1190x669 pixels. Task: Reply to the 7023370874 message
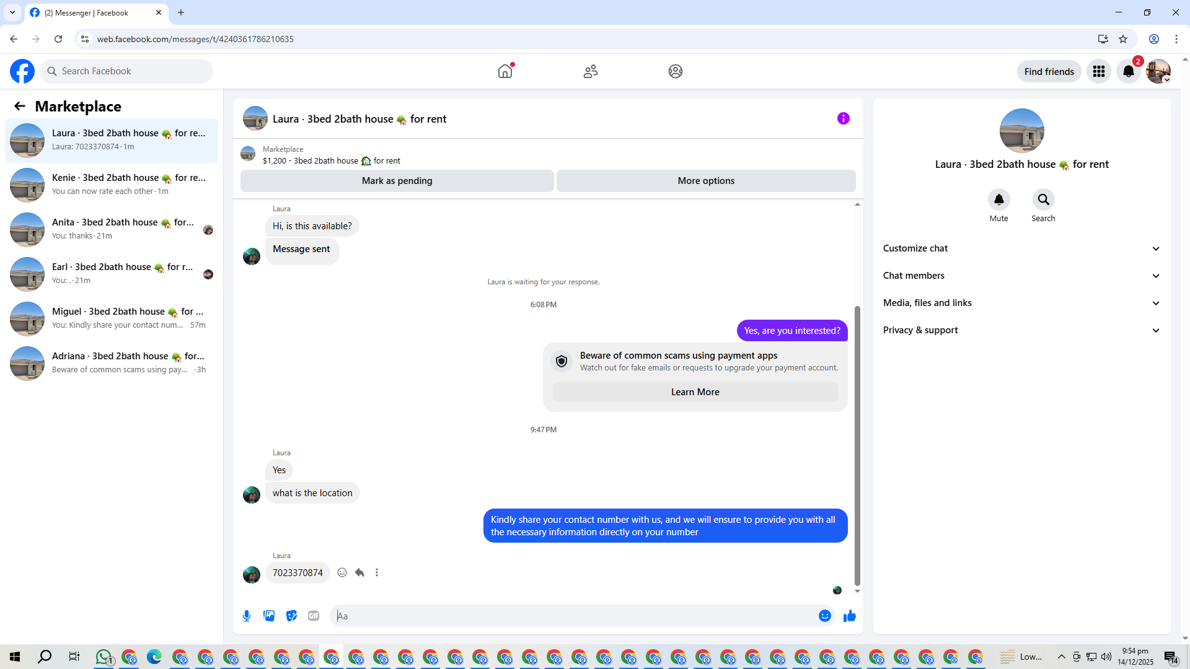[x=359, y=572]
